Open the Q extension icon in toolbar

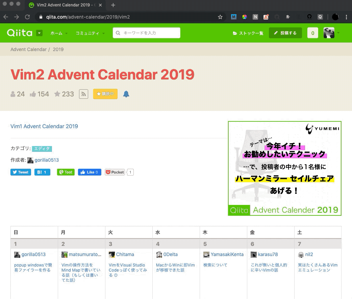coord(320,17)
